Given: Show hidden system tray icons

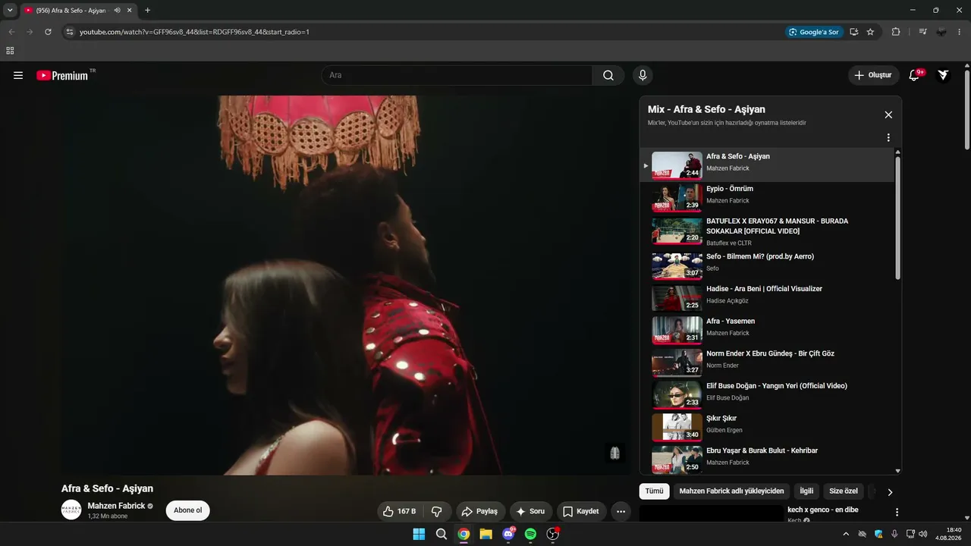Looking at the screenshot, I should (846, 534).
